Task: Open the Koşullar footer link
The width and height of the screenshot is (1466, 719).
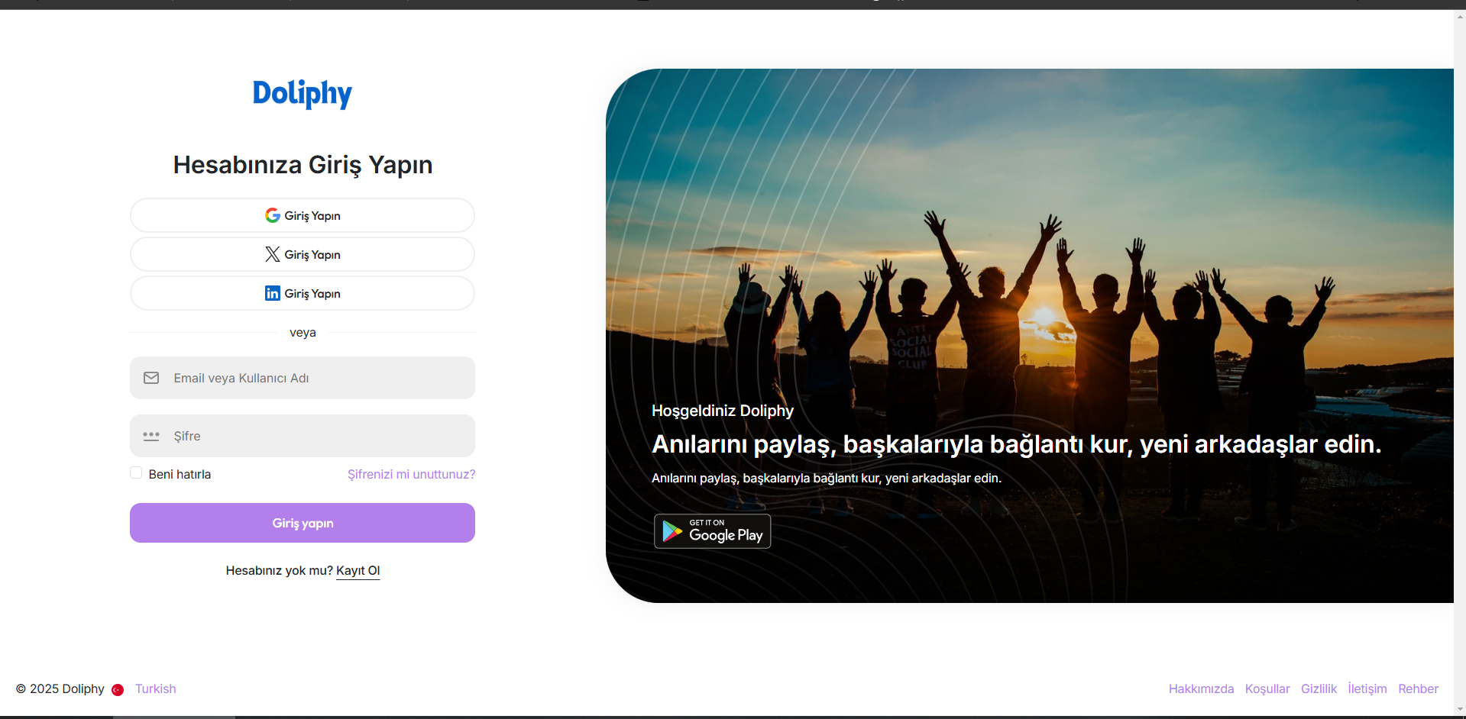Action: pyautogui.click(x=1267, y=688)
